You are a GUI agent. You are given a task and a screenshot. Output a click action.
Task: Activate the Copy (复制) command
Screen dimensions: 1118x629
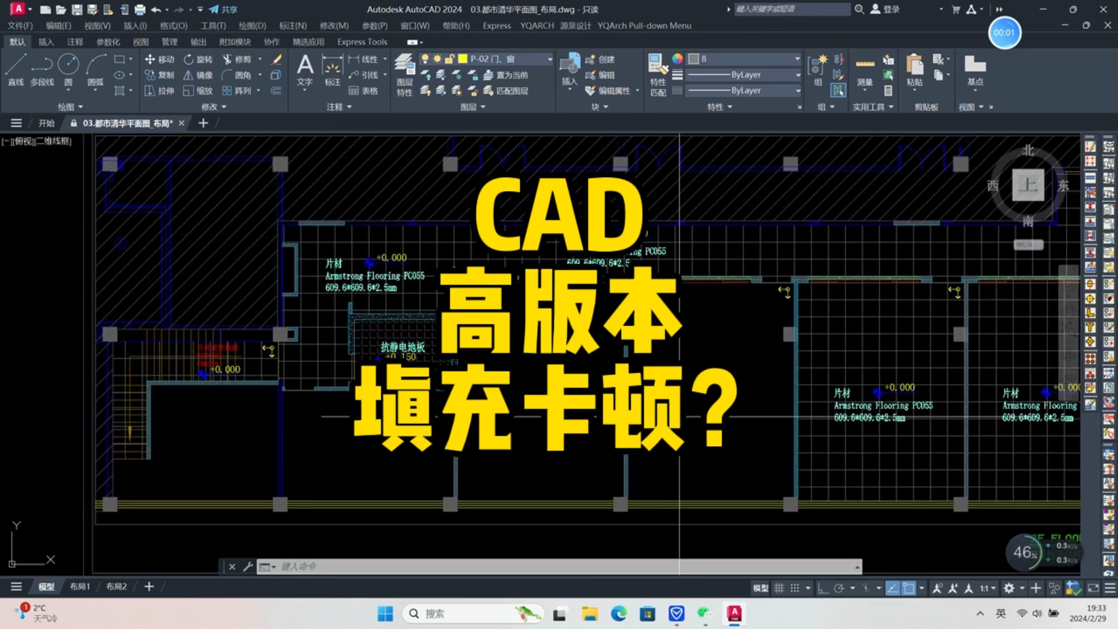160,75
